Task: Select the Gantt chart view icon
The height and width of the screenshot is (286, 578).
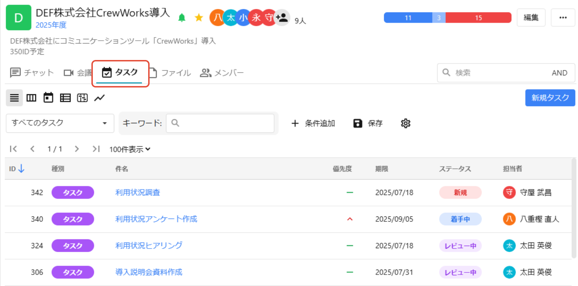Action: coord(82,98)
